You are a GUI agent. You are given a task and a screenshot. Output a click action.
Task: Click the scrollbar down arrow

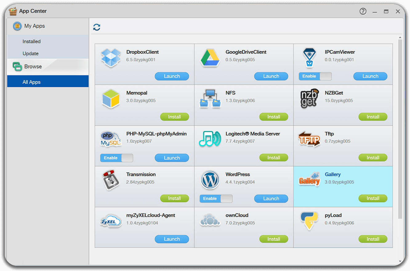(400, 261)
